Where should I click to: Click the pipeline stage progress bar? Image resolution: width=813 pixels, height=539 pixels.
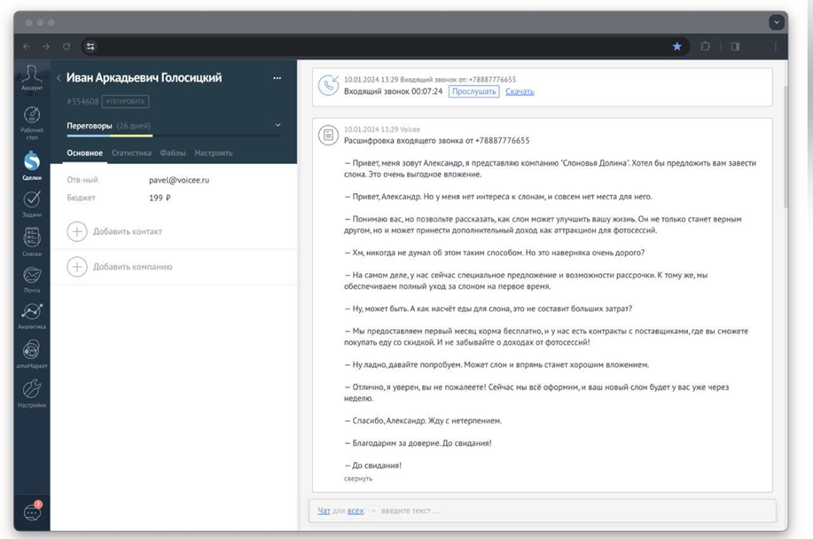tap(173, 136)
